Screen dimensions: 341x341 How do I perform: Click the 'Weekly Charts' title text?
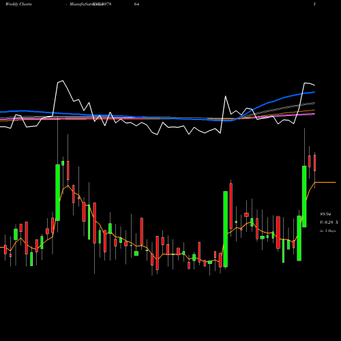coord(18,4)
